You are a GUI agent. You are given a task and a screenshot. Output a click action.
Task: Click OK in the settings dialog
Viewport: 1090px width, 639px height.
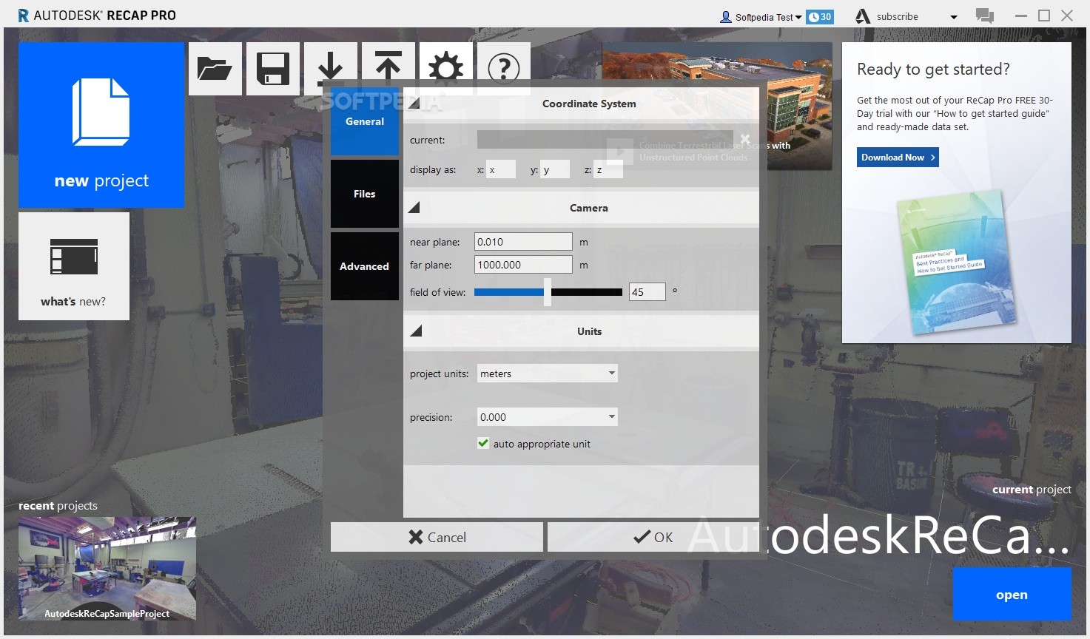coord(653,537)
